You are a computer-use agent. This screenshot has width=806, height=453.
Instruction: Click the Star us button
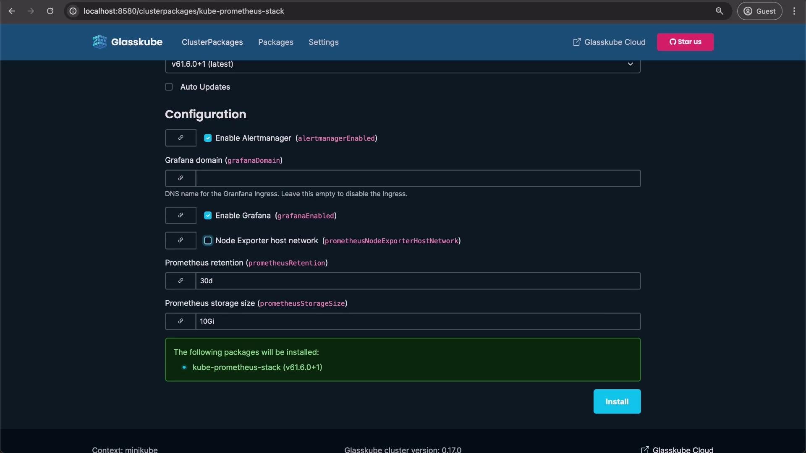pyautogui.click(x=685, y=42)
